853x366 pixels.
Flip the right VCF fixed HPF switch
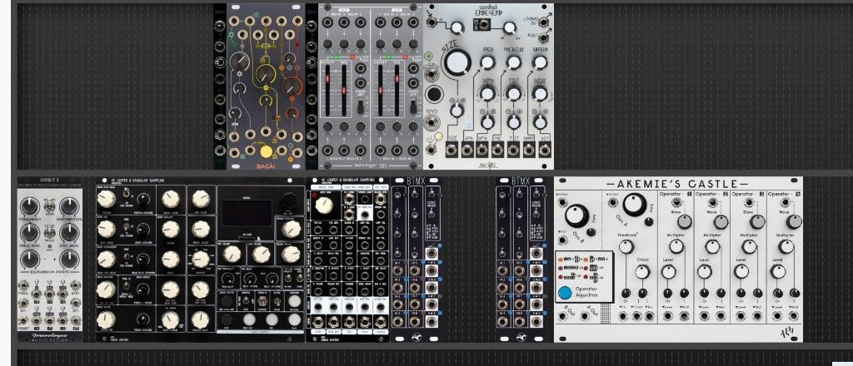pyautogui.click(x=413, y=107)
